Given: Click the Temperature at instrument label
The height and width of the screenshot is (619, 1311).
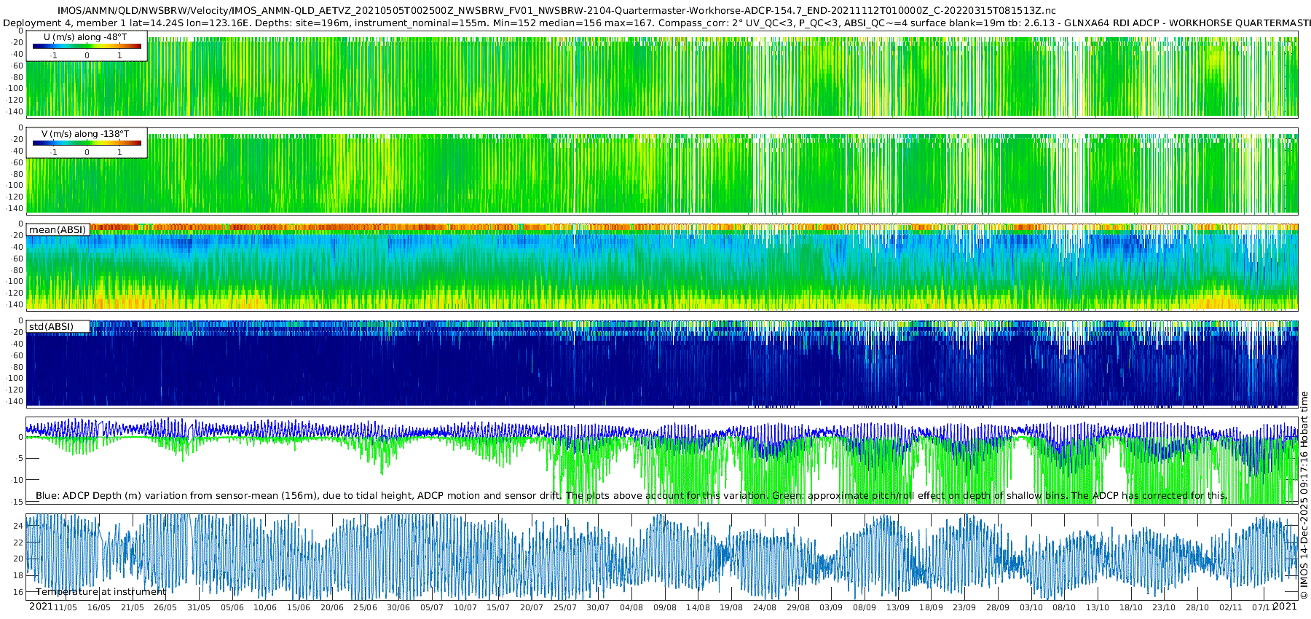Looking at the screenshot, I should 101,592.
